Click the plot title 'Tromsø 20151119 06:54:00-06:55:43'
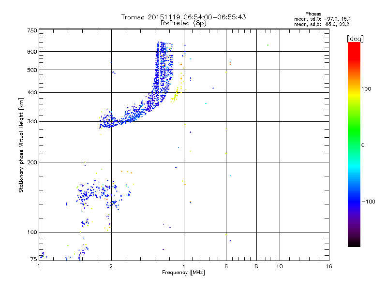 [184, 17]
